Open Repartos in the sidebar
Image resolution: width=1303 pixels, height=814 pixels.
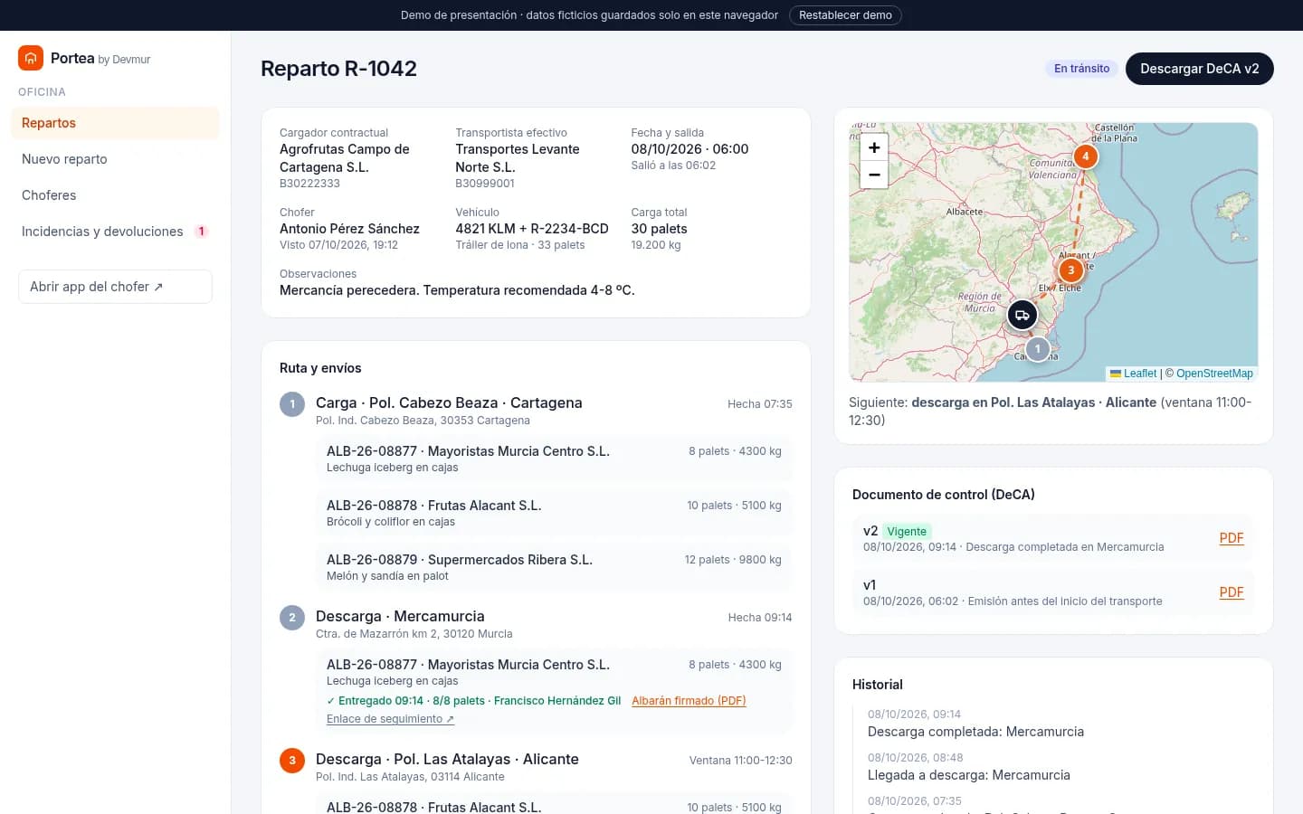(115, 123)
